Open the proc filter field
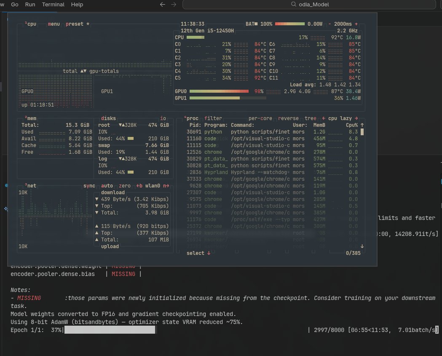This screenshot has width=442, height=356. click(x=213, y=118)
